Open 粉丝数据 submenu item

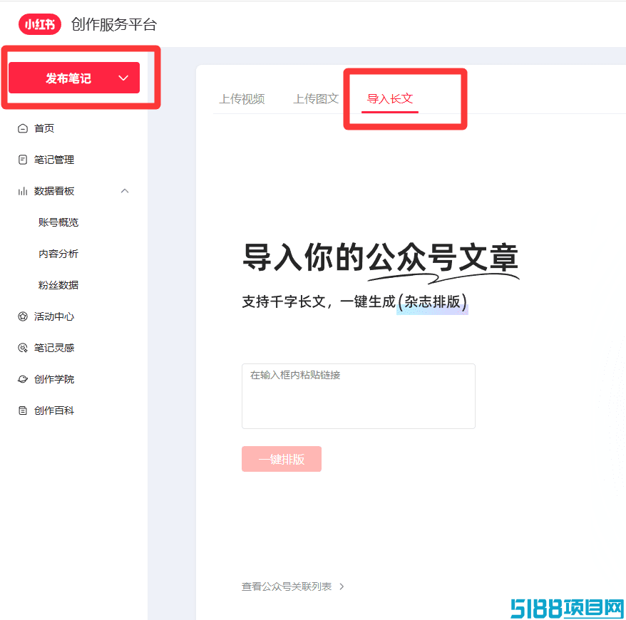click(58, 285)
